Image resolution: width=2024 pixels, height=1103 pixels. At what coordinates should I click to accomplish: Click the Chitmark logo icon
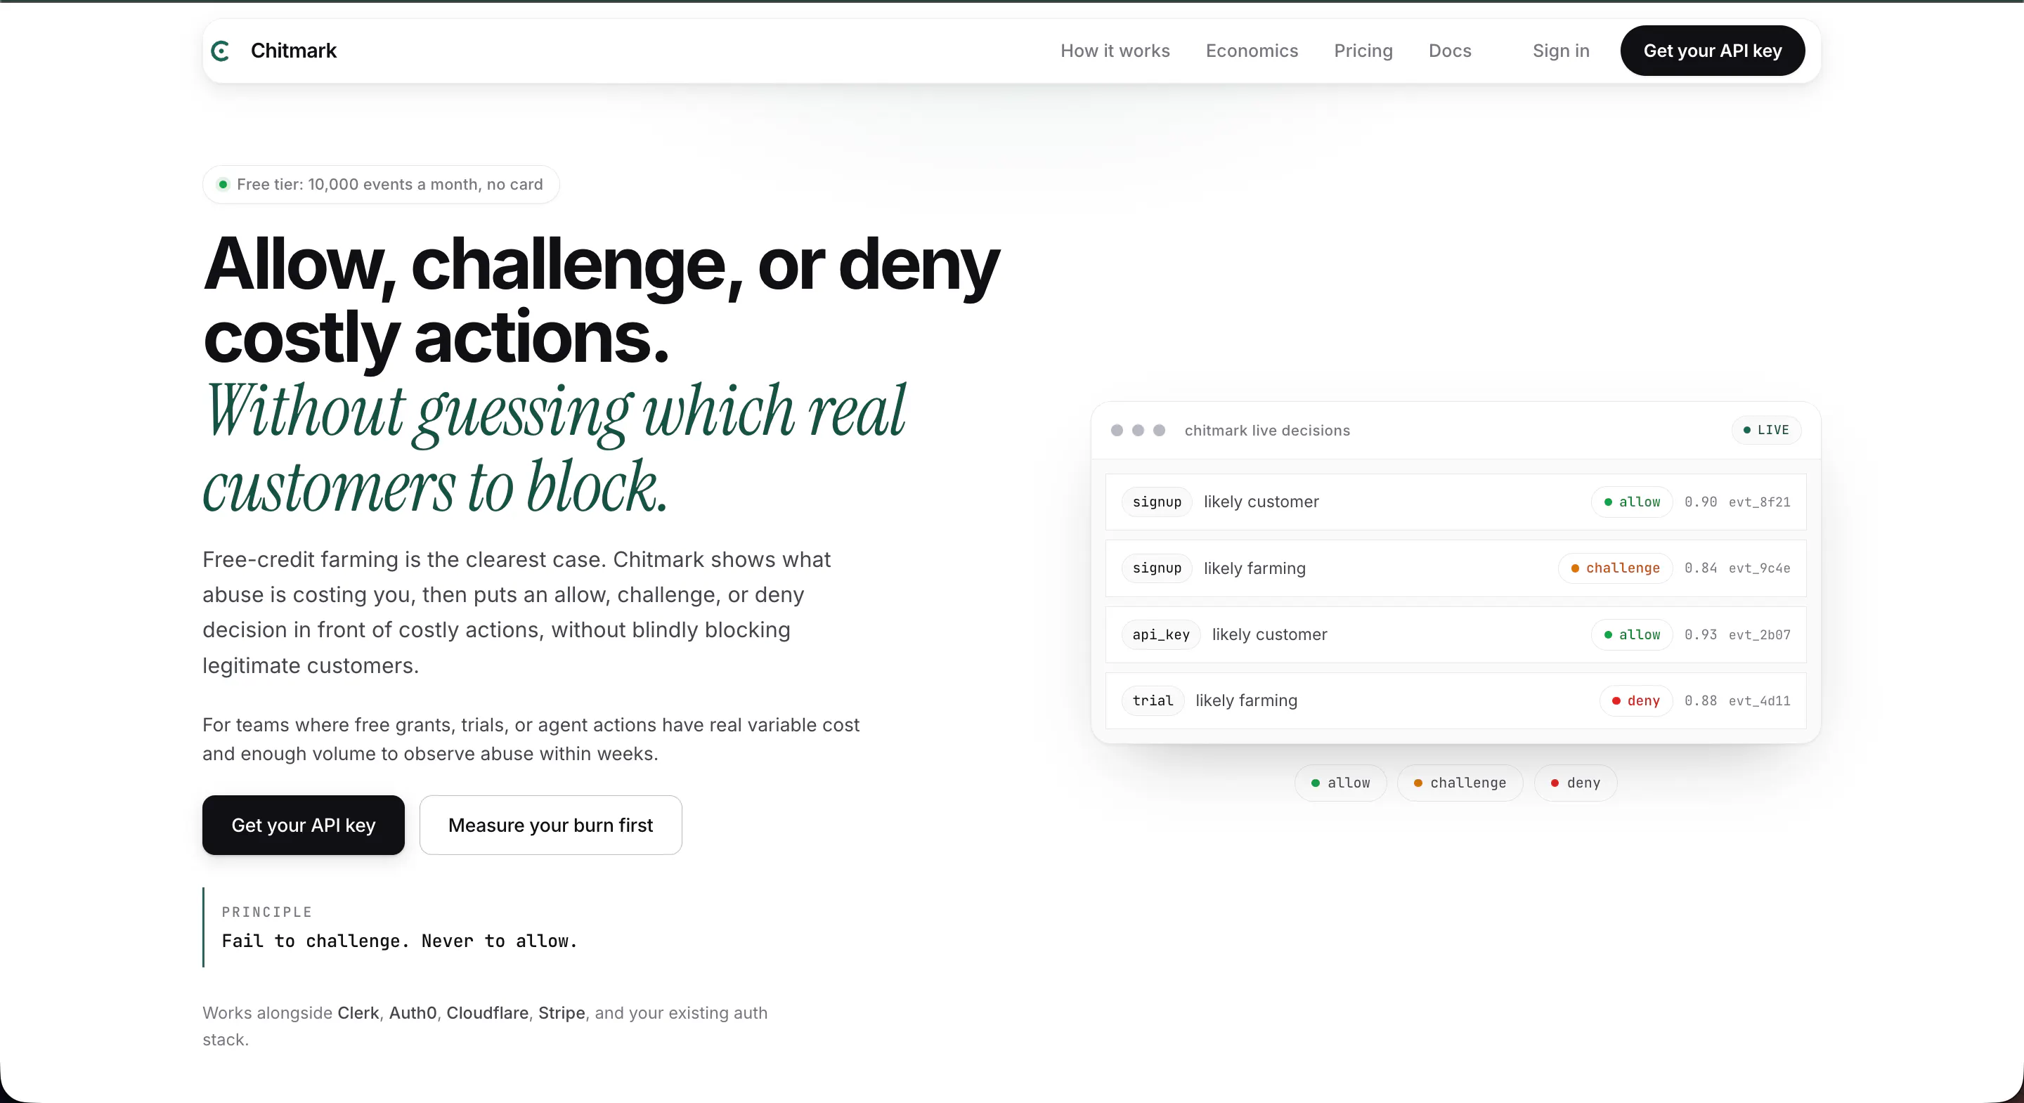coord(221,51)
